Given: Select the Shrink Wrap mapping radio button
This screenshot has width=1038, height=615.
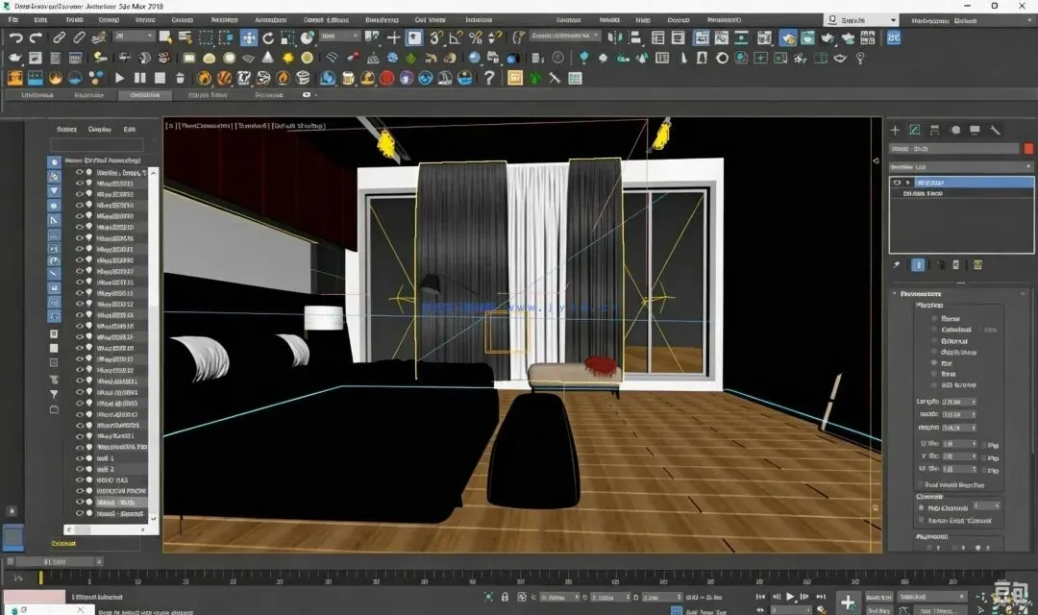Looking at the screenshot, I should [x=935, y=353].
